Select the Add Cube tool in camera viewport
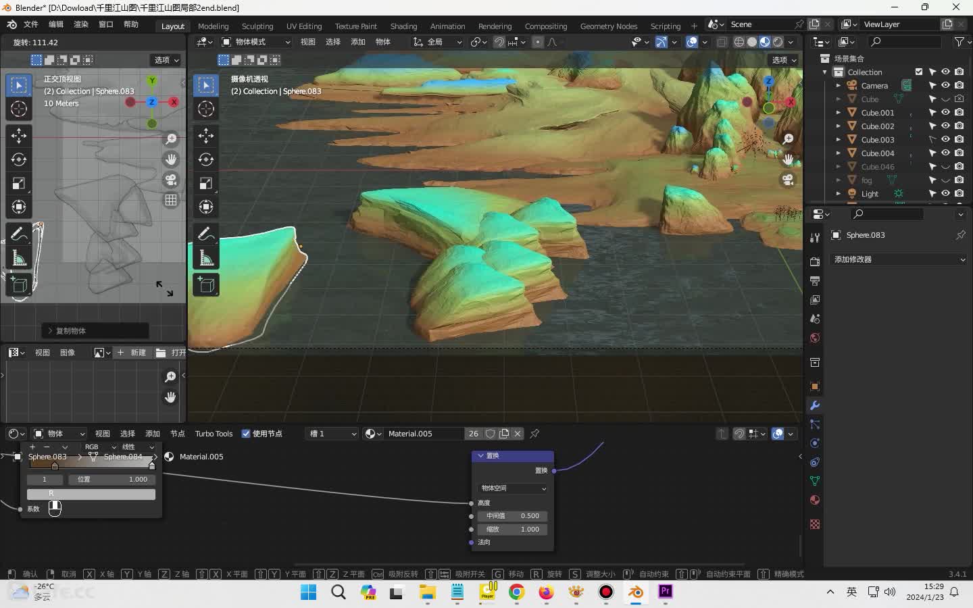 pos(206,285)
